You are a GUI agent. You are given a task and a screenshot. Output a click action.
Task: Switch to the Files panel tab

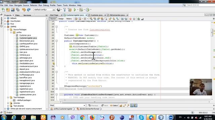pos(17,15)
